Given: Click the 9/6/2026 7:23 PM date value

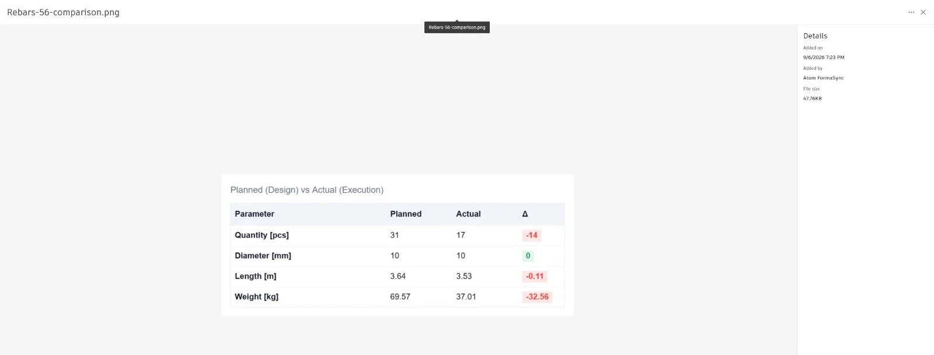Looking at the screenshot, I should (824, 57).
